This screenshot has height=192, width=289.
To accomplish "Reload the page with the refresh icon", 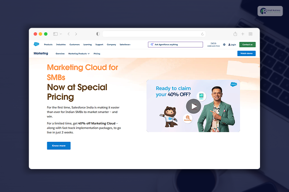I will pyautogui.click(x=202, y=34).
